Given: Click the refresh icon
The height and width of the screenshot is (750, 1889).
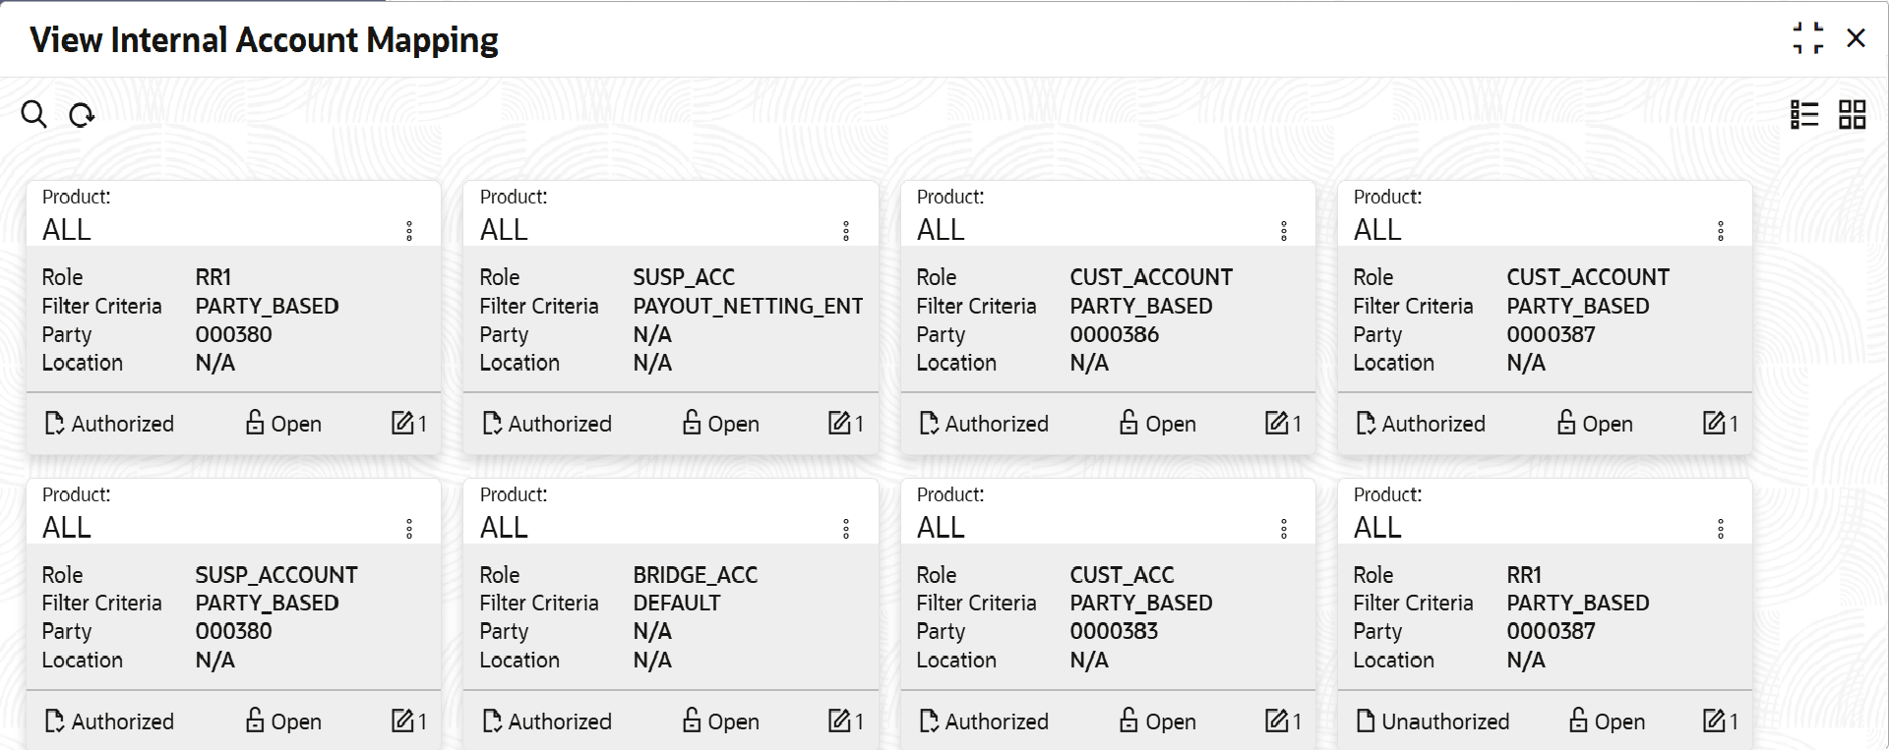Looking at the screenshot, I should point(82,115).
